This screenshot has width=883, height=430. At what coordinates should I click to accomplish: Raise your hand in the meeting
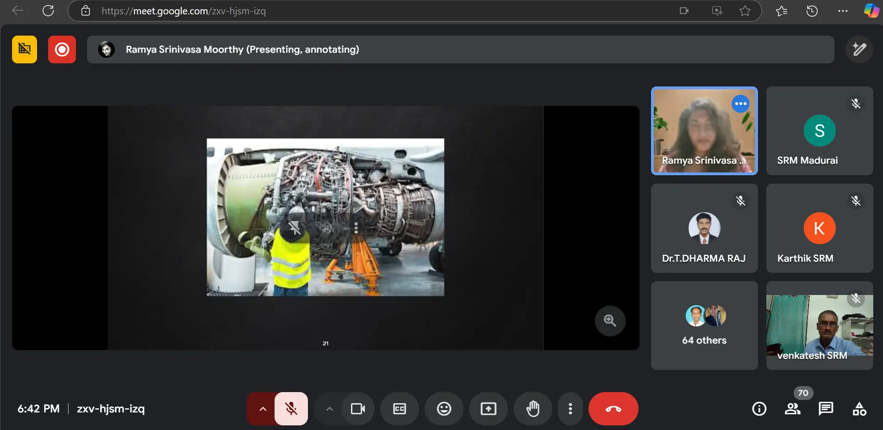[533, 409]
